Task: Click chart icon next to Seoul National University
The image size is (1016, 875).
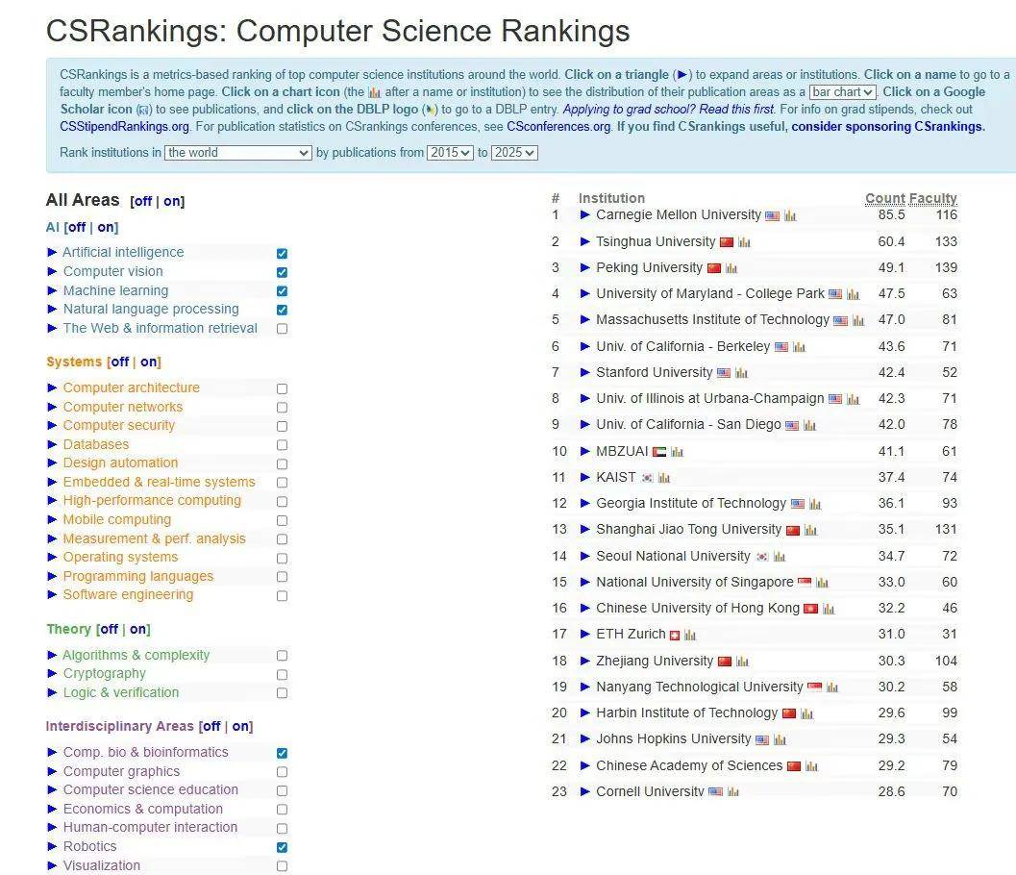Action: 780,557
